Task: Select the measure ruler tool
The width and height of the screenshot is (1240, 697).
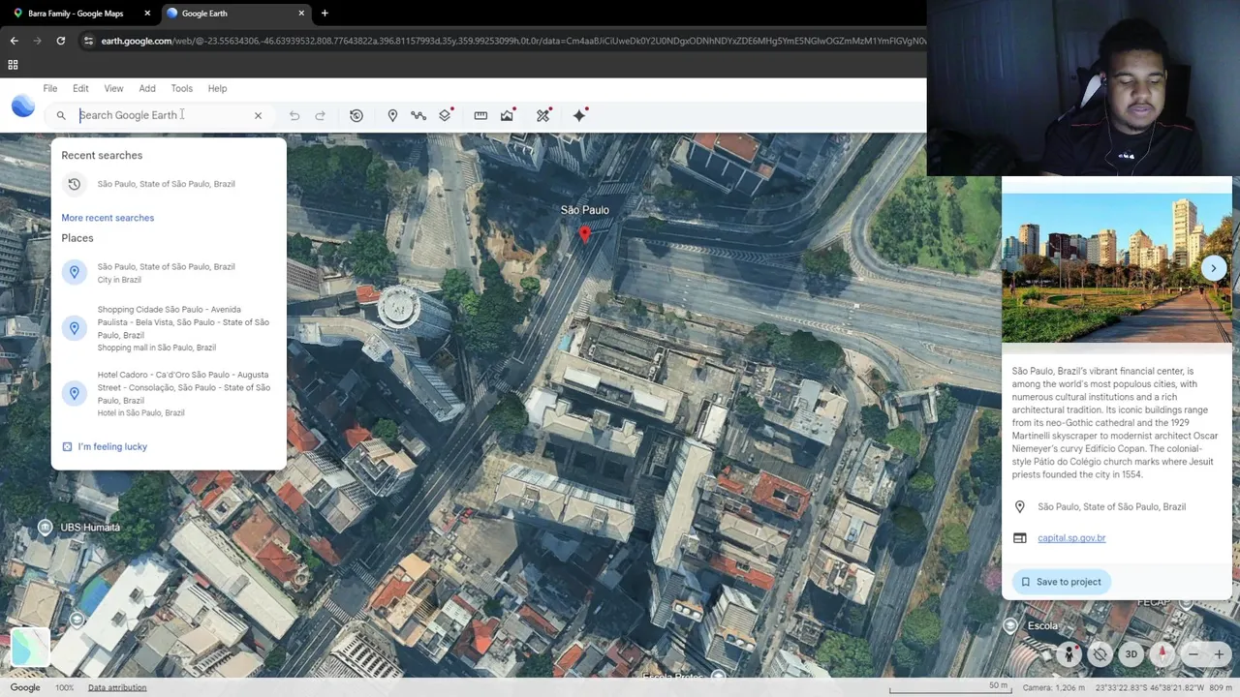Action: [x=480, y=115]
